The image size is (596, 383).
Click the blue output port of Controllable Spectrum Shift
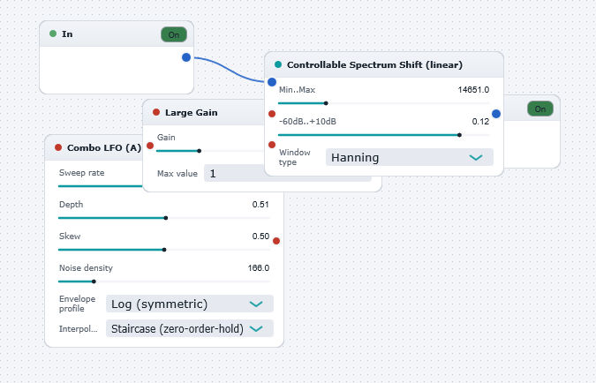(496, 114)
